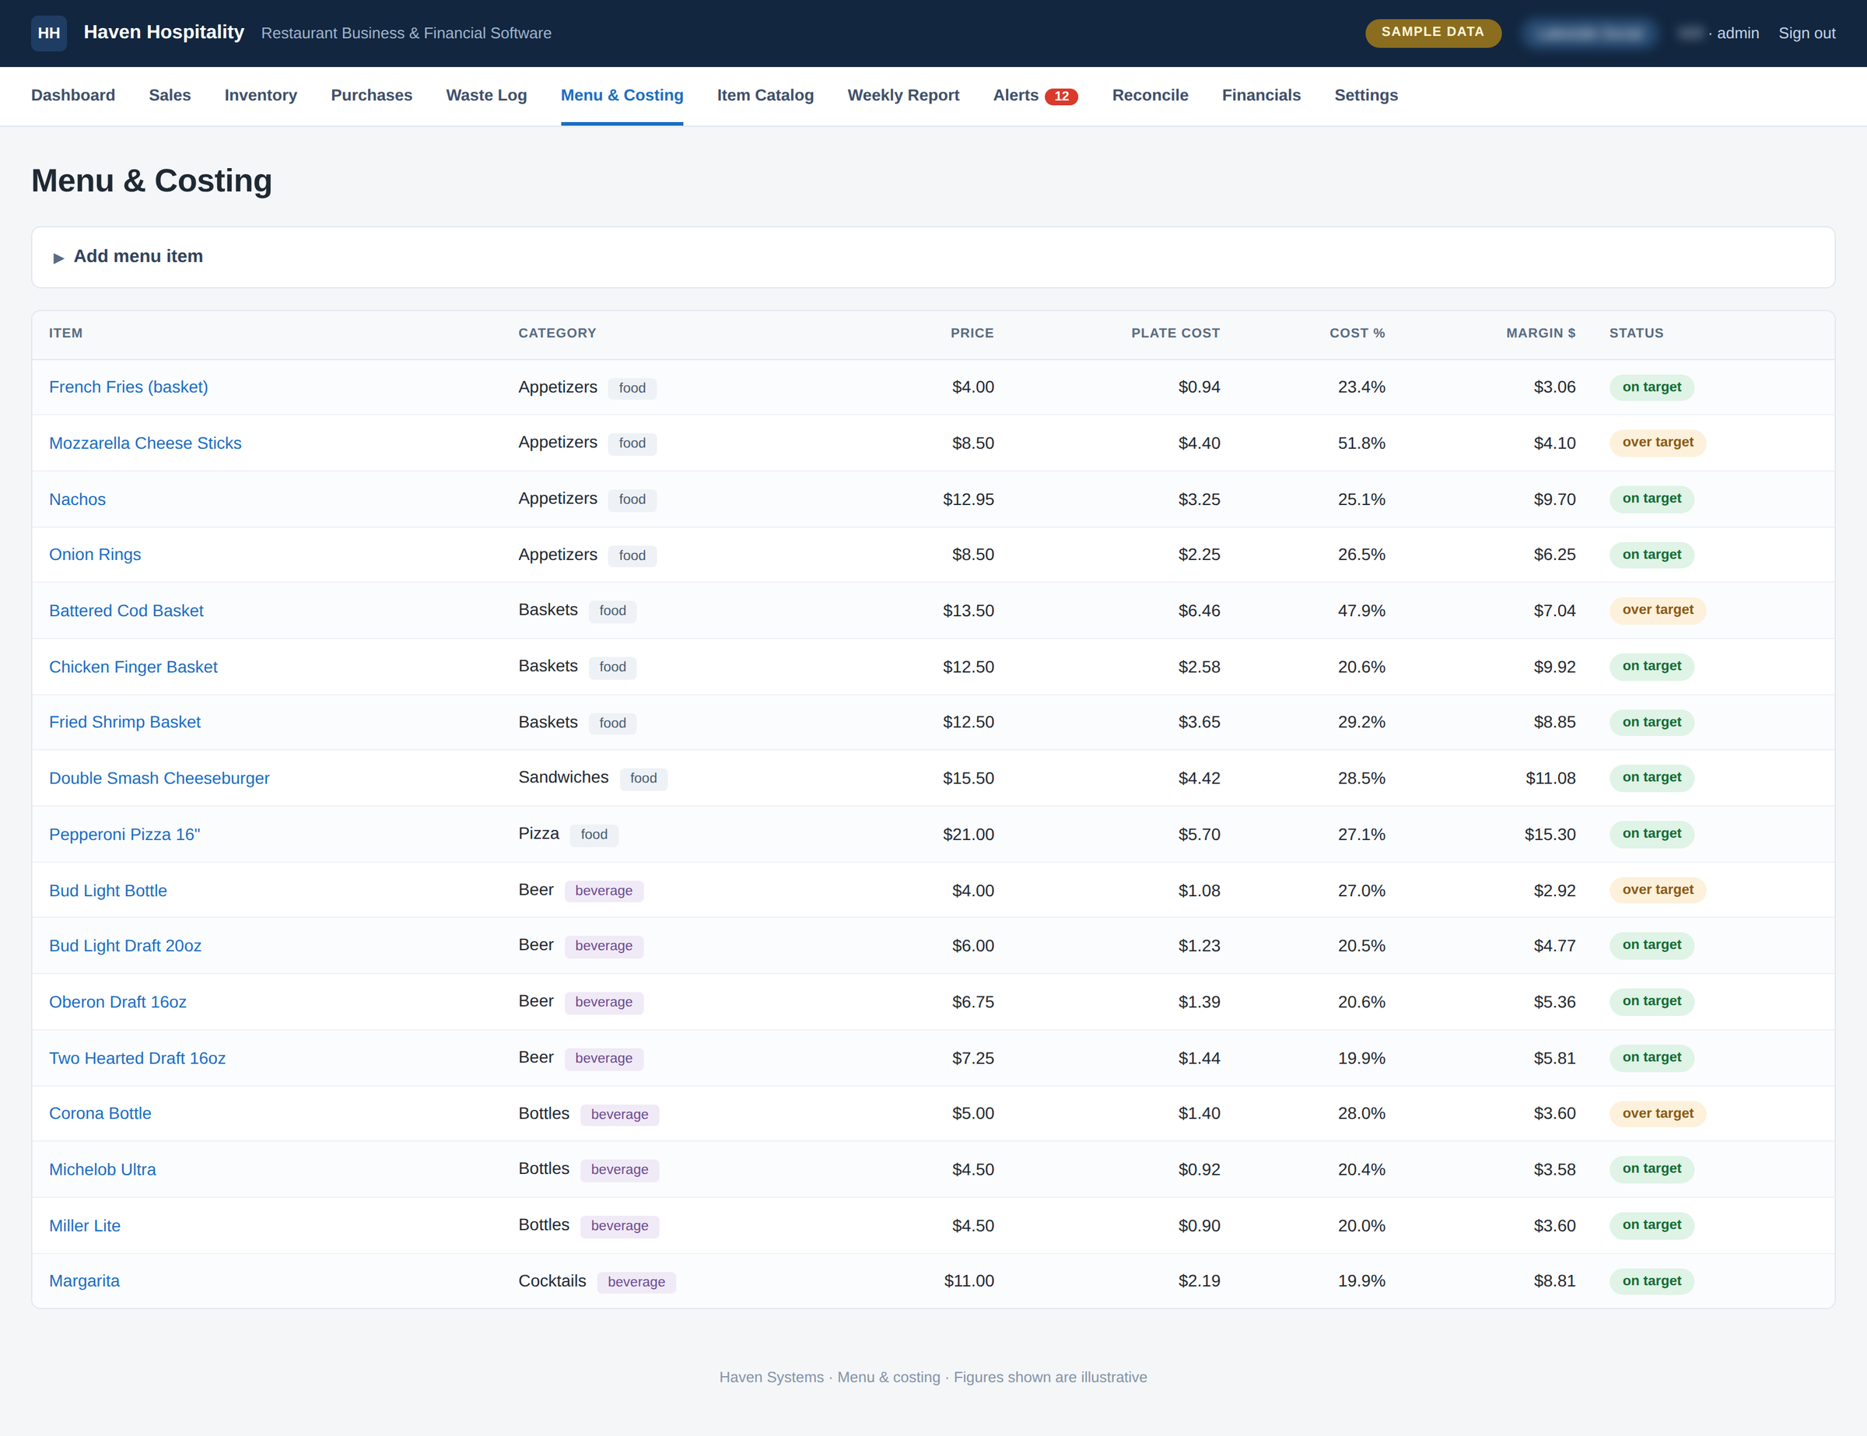Click the ITEM column header
Viewport: 1867px width, 1436px height.
pos(66,334)
